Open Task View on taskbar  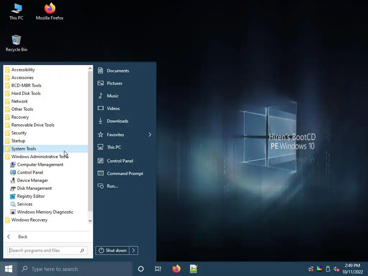[158, 269]
